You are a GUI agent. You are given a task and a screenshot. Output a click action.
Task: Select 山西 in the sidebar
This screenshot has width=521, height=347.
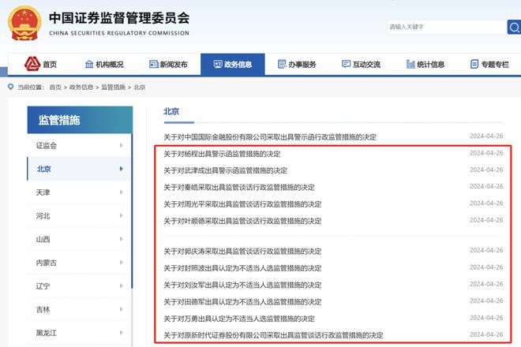79,239
